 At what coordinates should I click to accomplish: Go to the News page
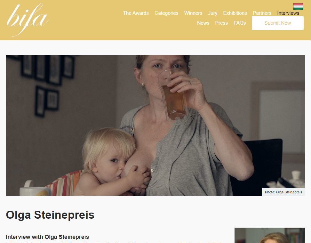(x=203, y=23)
